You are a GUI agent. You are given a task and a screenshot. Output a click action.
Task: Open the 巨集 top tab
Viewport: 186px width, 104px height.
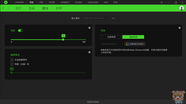(115, 2)
